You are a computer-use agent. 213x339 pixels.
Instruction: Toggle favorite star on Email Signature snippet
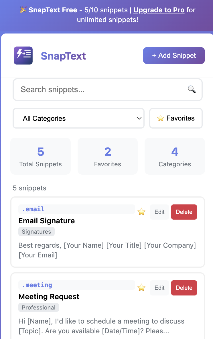pos(141,212)
